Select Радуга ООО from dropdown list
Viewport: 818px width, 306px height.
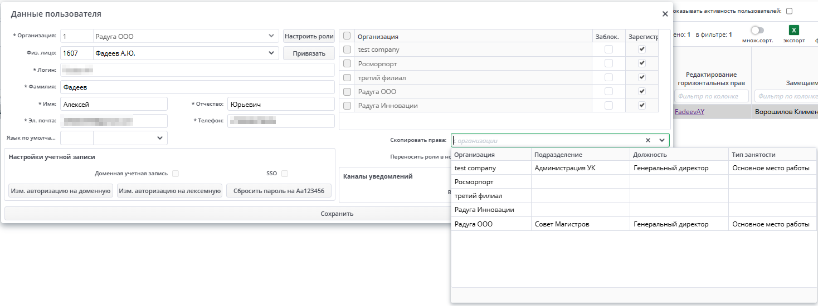point(474,224)
